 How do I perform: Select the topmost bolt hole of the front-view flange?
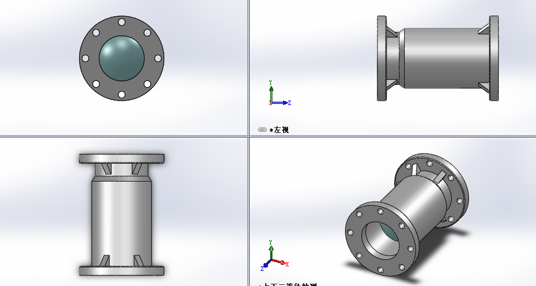[x=121, y=22]
